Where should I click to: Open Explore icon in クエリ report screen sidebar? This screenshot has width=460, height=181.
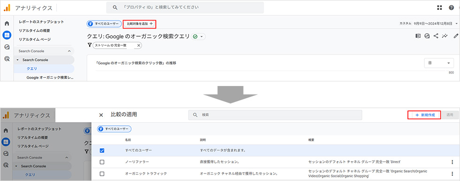pos(7,47)
